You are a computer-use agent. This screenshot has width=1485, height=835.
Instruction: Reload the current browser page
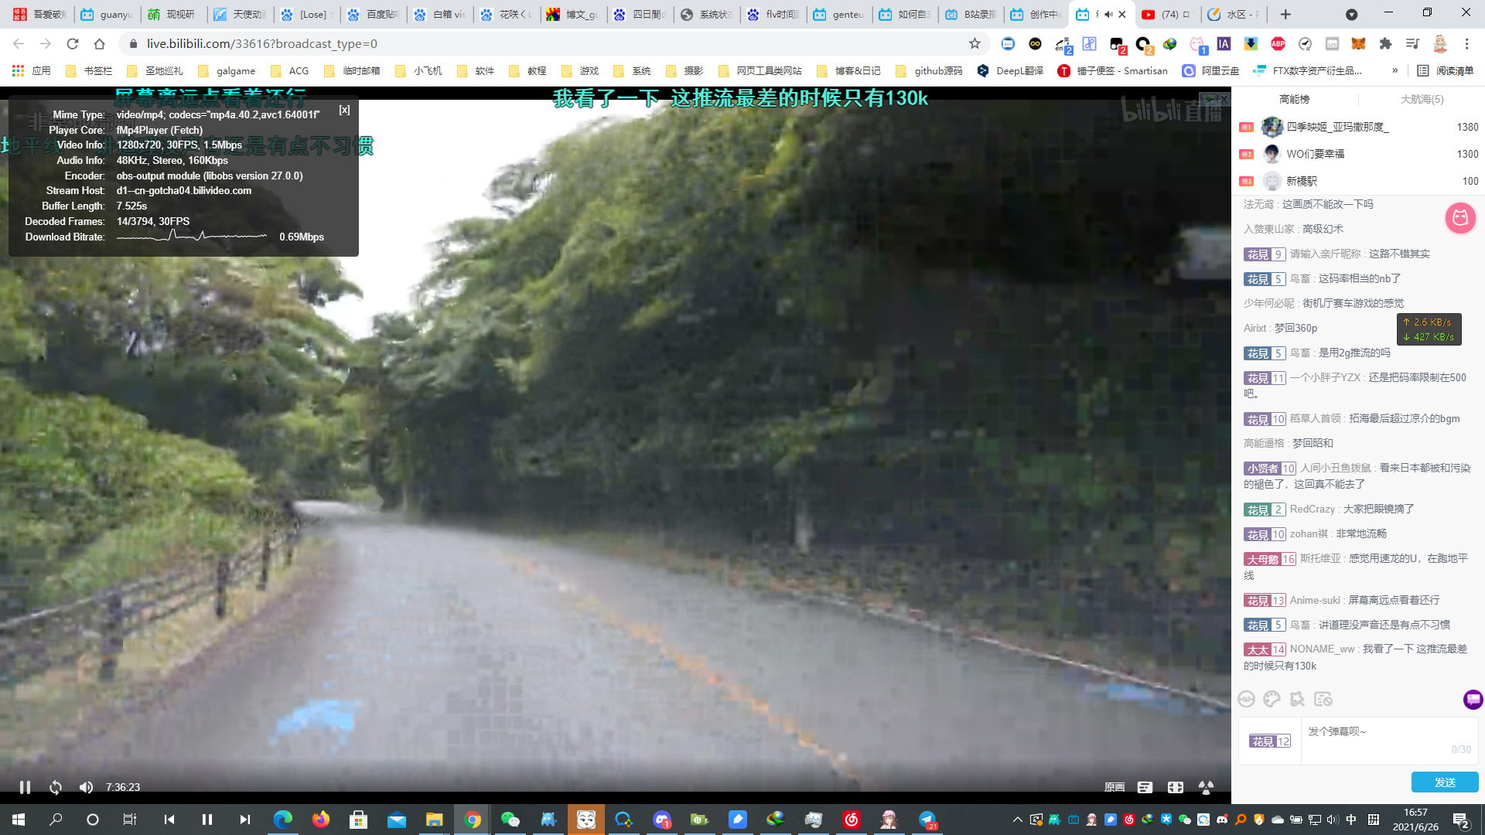[72, 43]
